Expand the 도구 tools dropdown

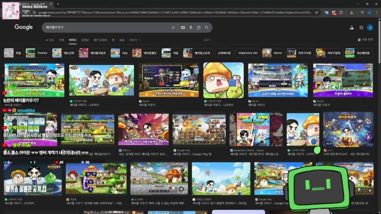(x=207, y=40)
